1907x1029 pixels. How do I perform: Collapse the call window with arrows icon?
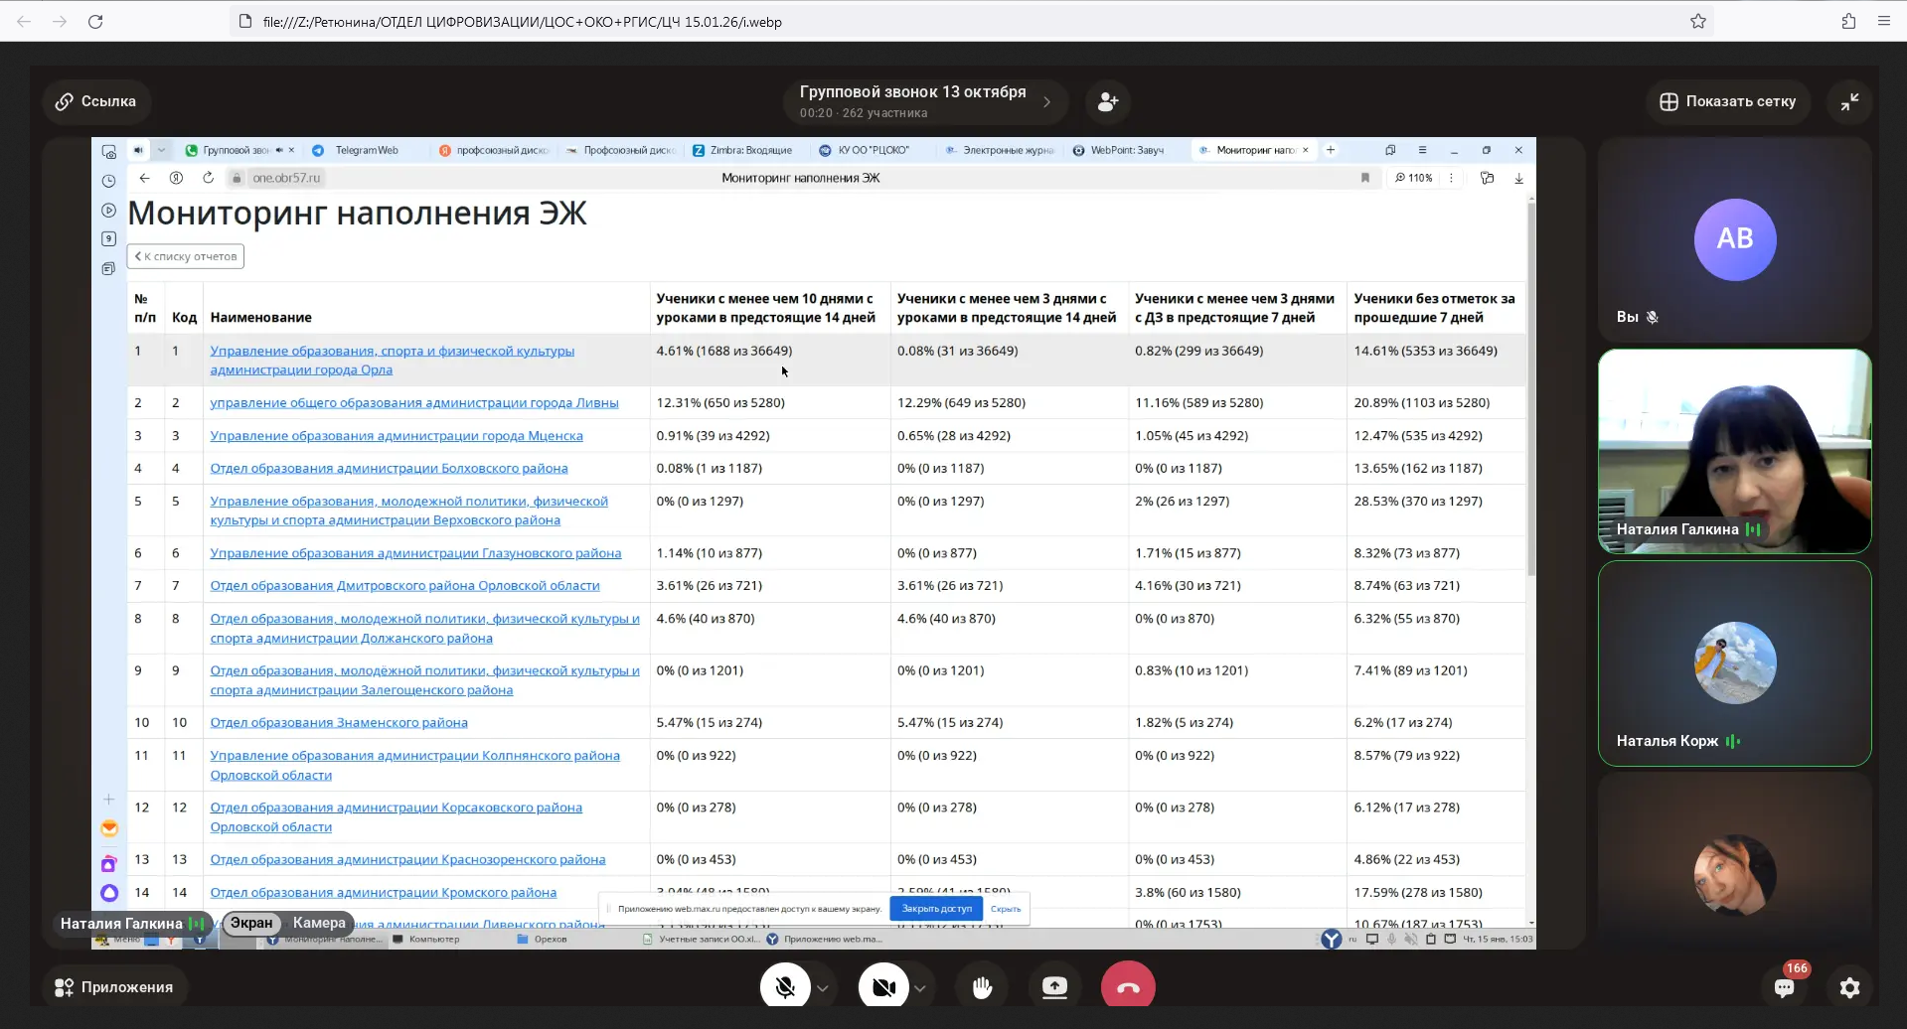1849,101
